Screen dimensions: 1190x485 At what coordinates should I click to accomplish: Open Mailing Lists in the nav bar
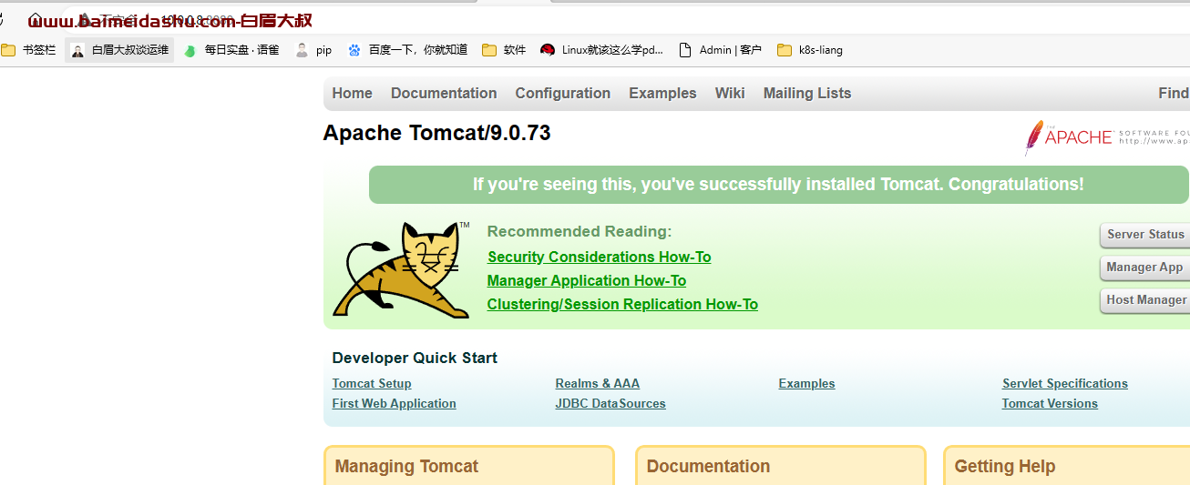[807, 93]
